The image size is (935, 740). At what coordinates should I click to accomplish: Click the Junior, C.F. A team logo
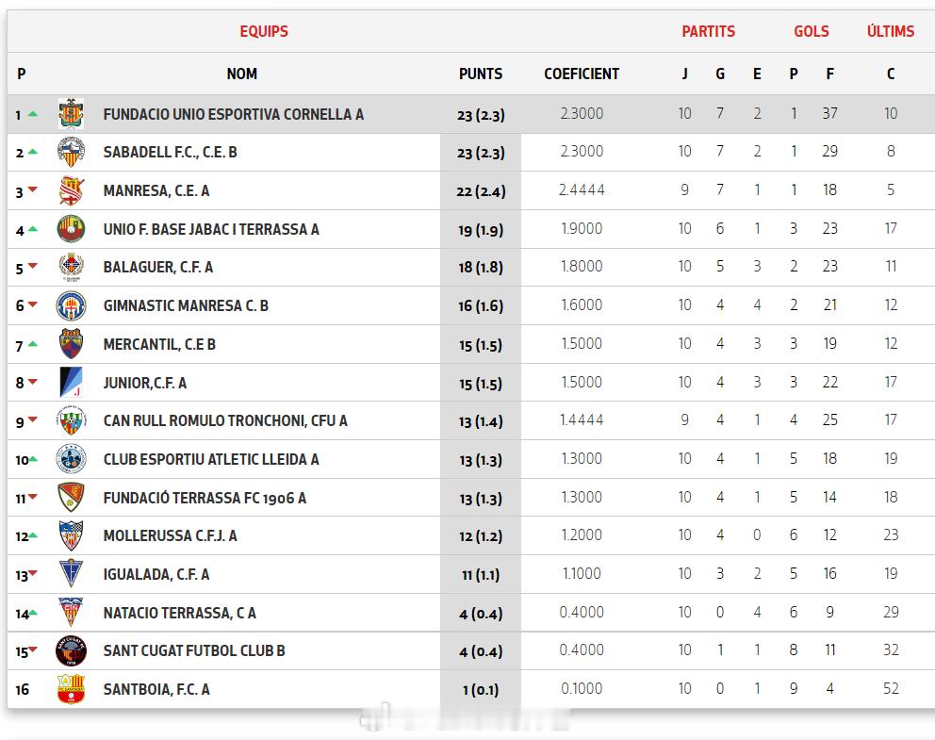[x=71, y=382]
